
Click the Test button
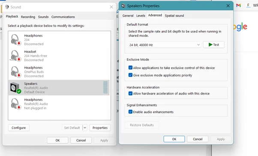pos(214,44)
